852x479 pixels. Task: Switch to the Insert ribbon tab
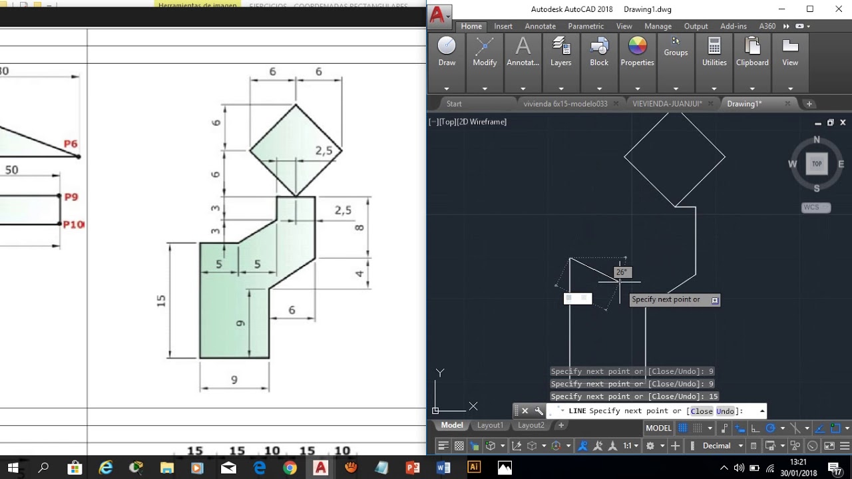(x=503, y=26)
